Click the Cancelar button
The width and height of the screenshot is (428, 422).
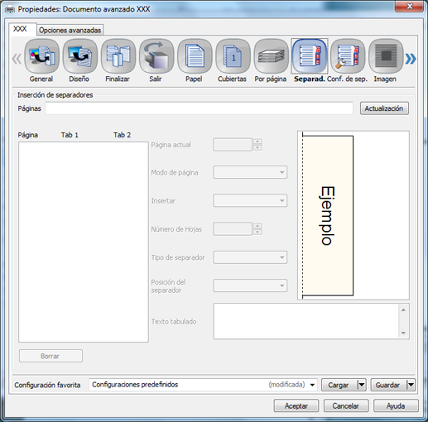(346, 405)
